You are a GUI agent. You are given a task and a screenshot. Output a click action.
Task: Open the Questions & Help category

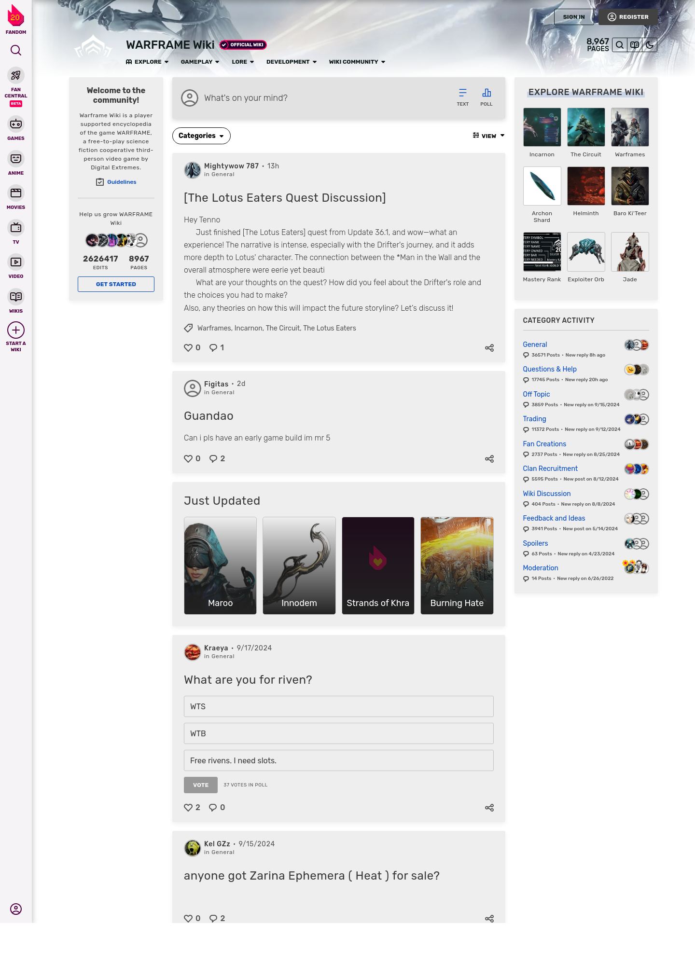point(550,369)
